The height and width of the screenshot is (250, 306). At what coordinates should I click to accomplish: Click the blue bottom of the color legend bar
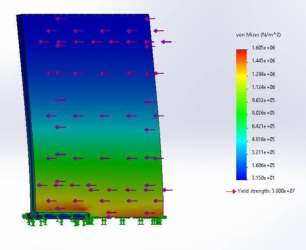click(x=241, y=176)
